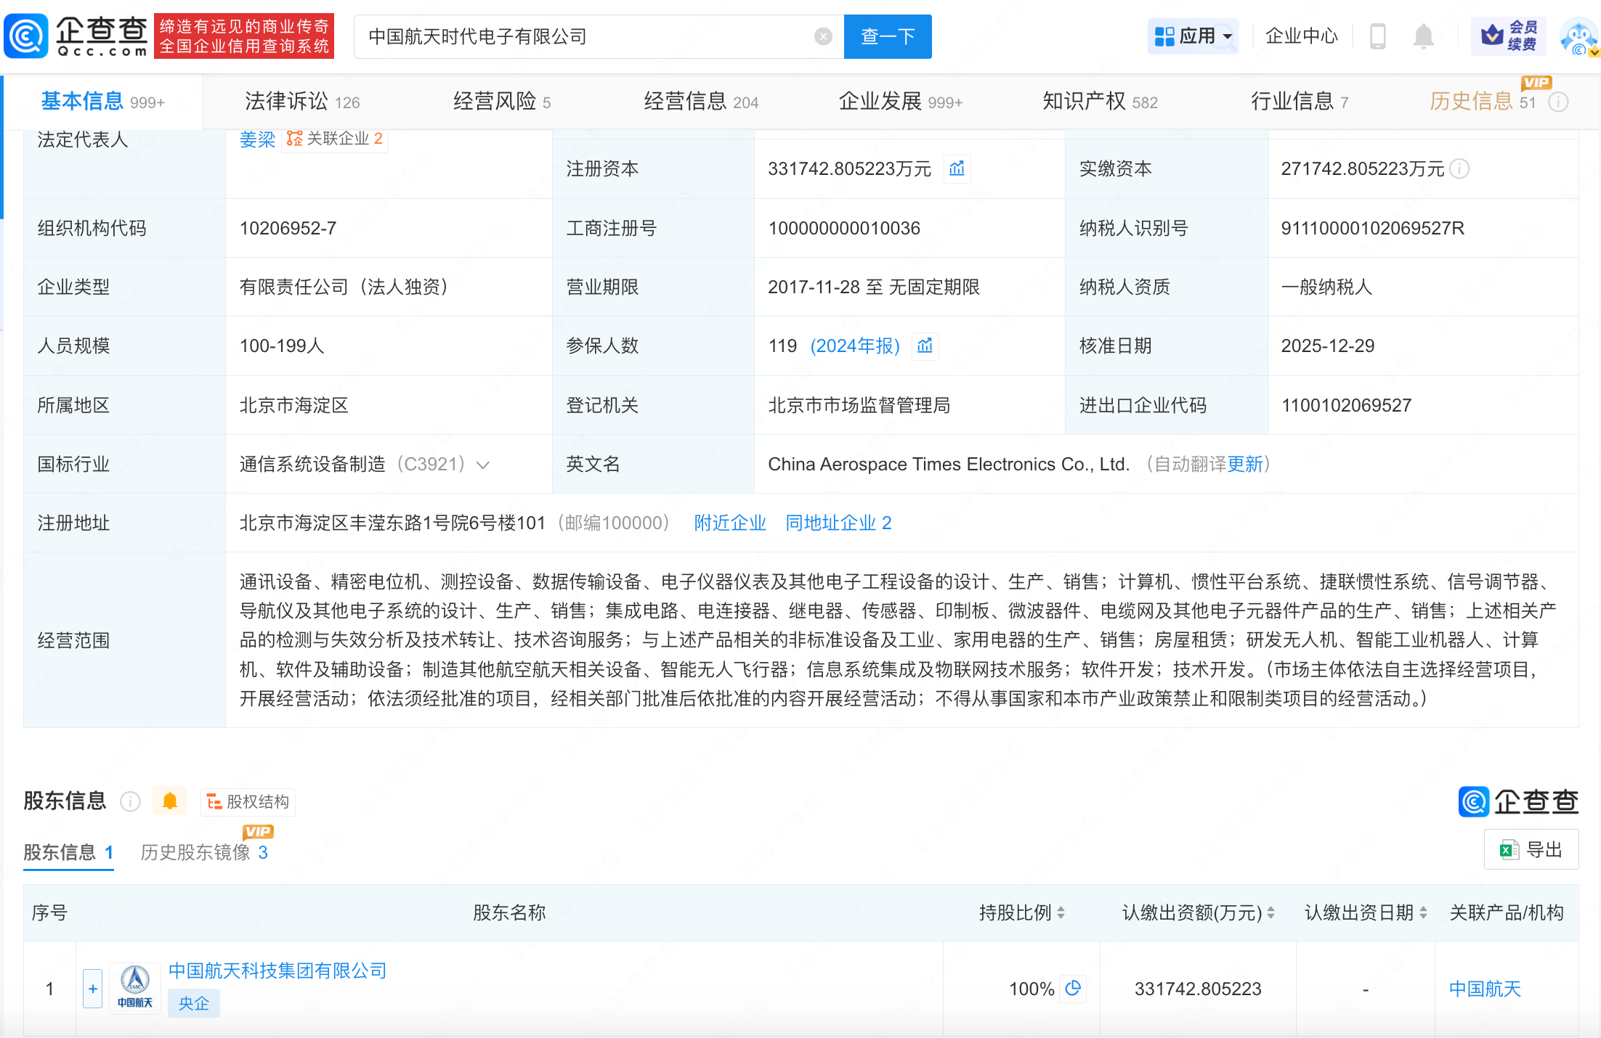Clear the search box with X icon
Screen dimensions: 1601x1038
click(x=823, y=36)
